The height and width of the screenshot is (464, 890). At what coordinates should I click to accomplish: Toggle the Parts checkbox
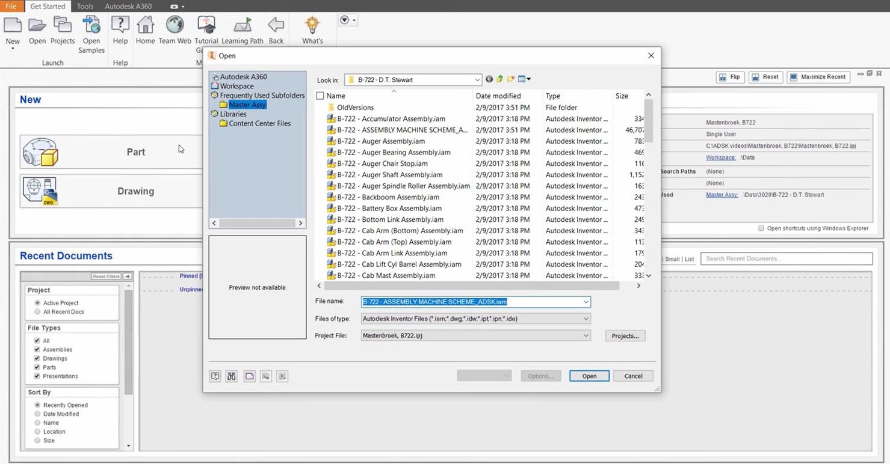37,367
